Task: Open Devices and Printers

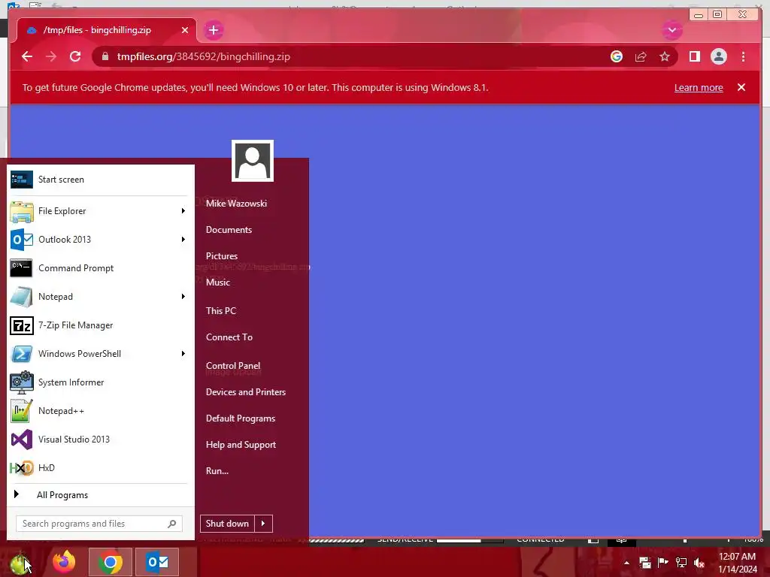Action: [x=246, y=392]
